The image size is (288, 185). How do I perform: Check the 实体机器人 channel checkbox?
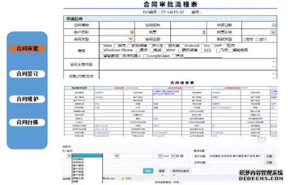coord(121,56)
